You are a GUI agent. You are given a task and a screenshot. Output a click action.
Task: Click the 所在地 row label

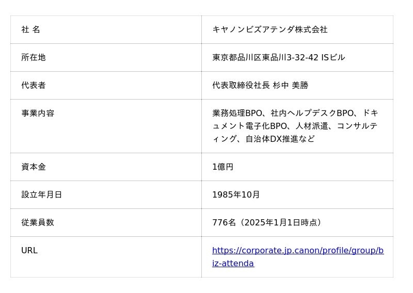[33, 58]
